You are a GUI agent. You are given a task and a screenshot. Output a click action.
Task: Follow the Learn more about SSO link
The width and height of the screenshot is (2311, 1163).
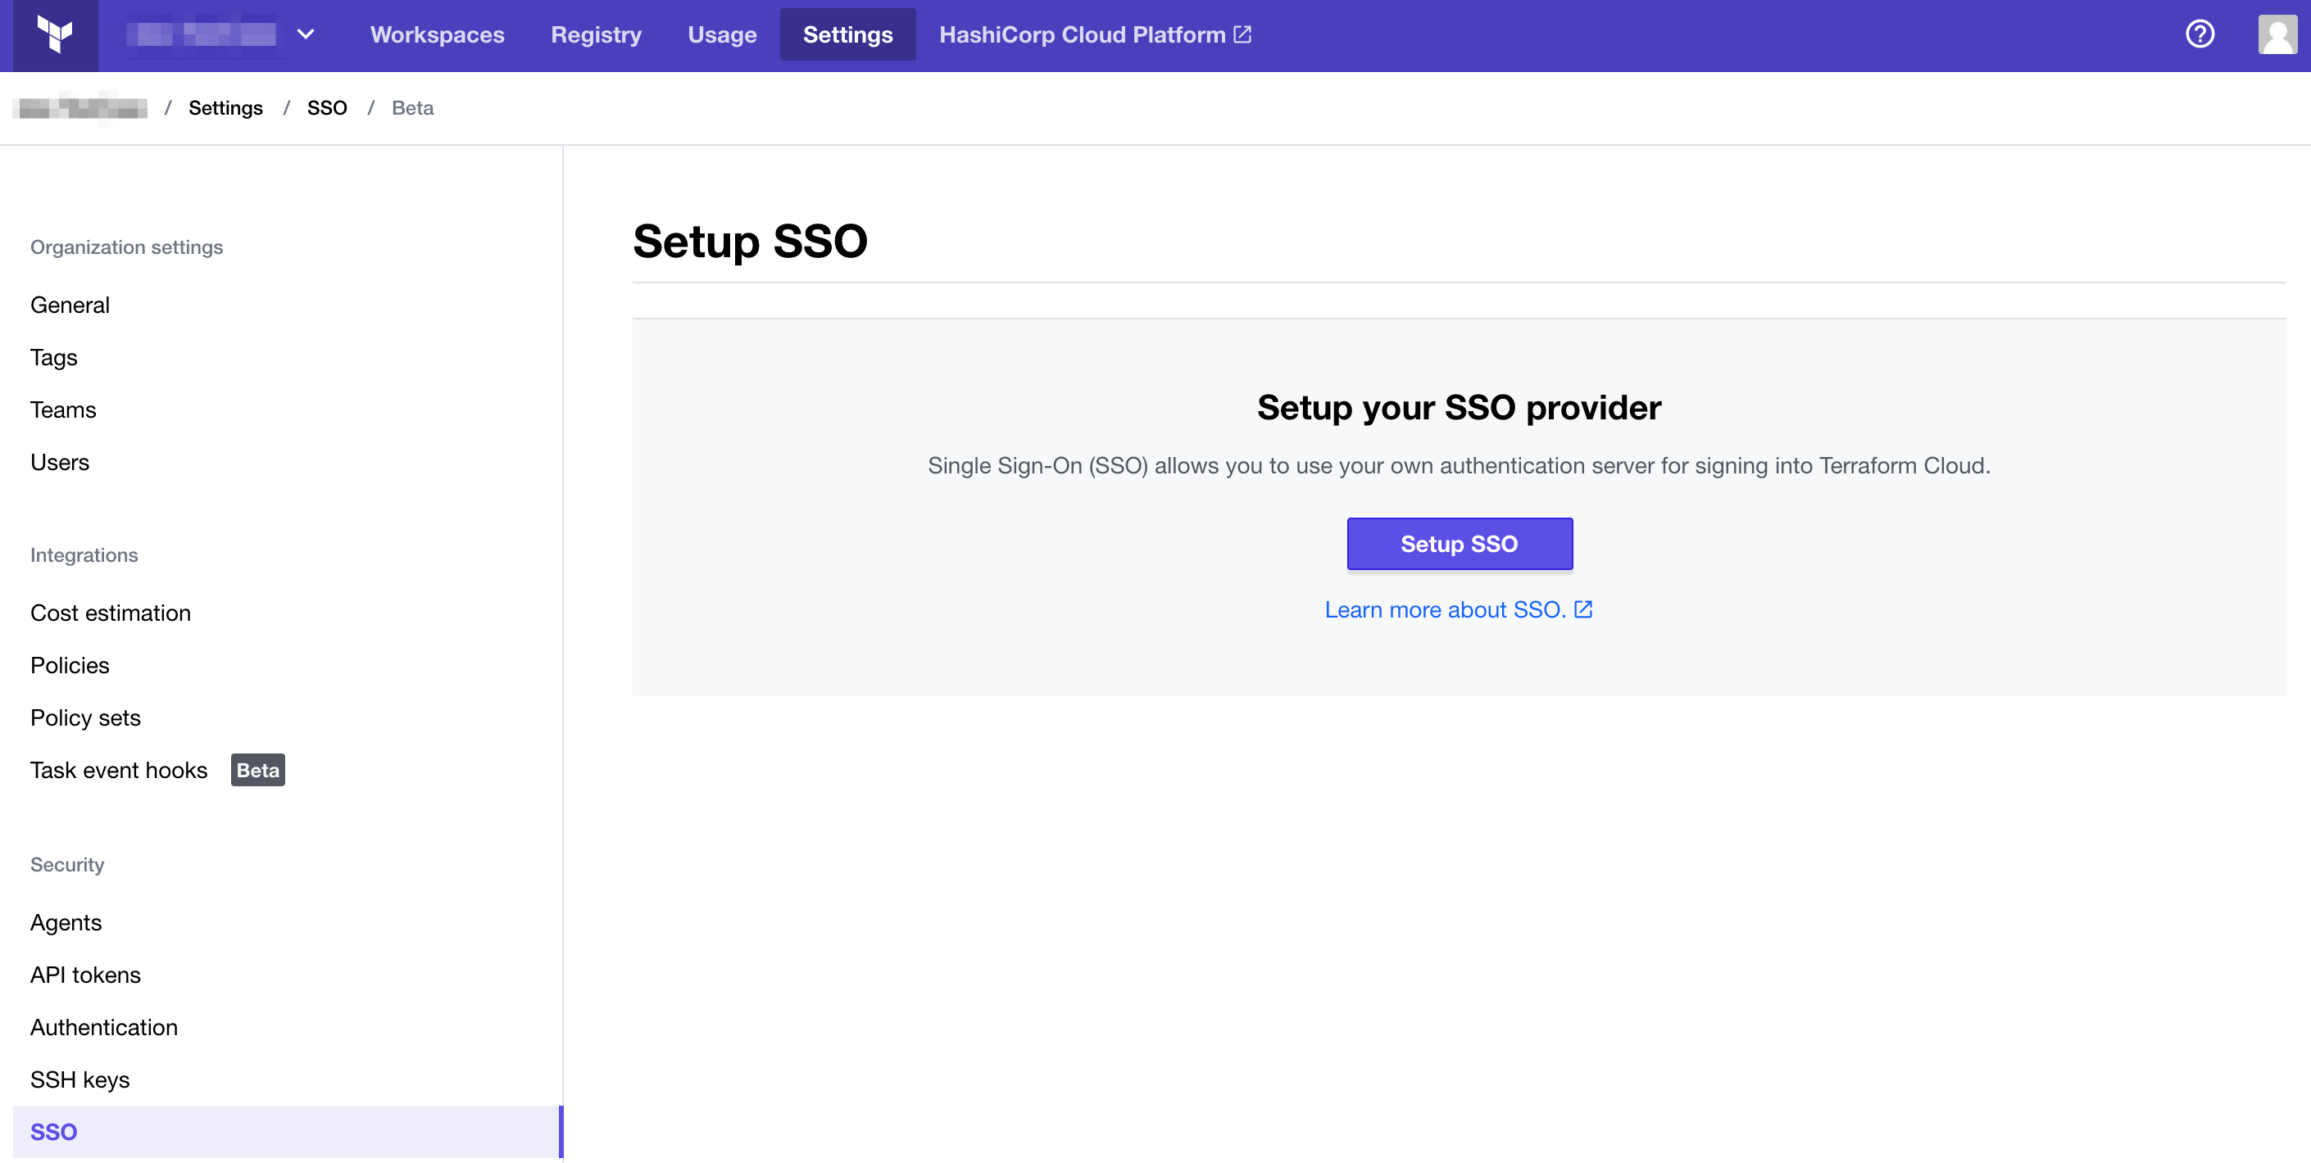tap(1458, 609)
